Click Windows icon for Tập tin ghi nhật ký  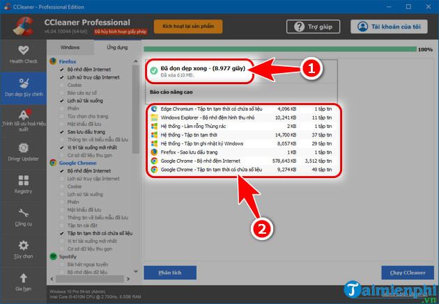(x=154, y=143)
